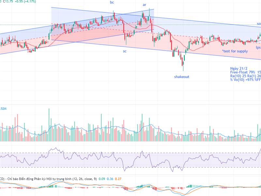Click the 'ar' annotation label
The image size is (261, 196).
[144, 5]
